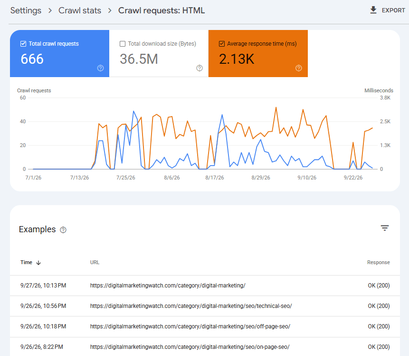Click the 9/26/26, 10:18 PM time cell
Viewport: 409px width, 356px height.
click(x=43, y=326)
